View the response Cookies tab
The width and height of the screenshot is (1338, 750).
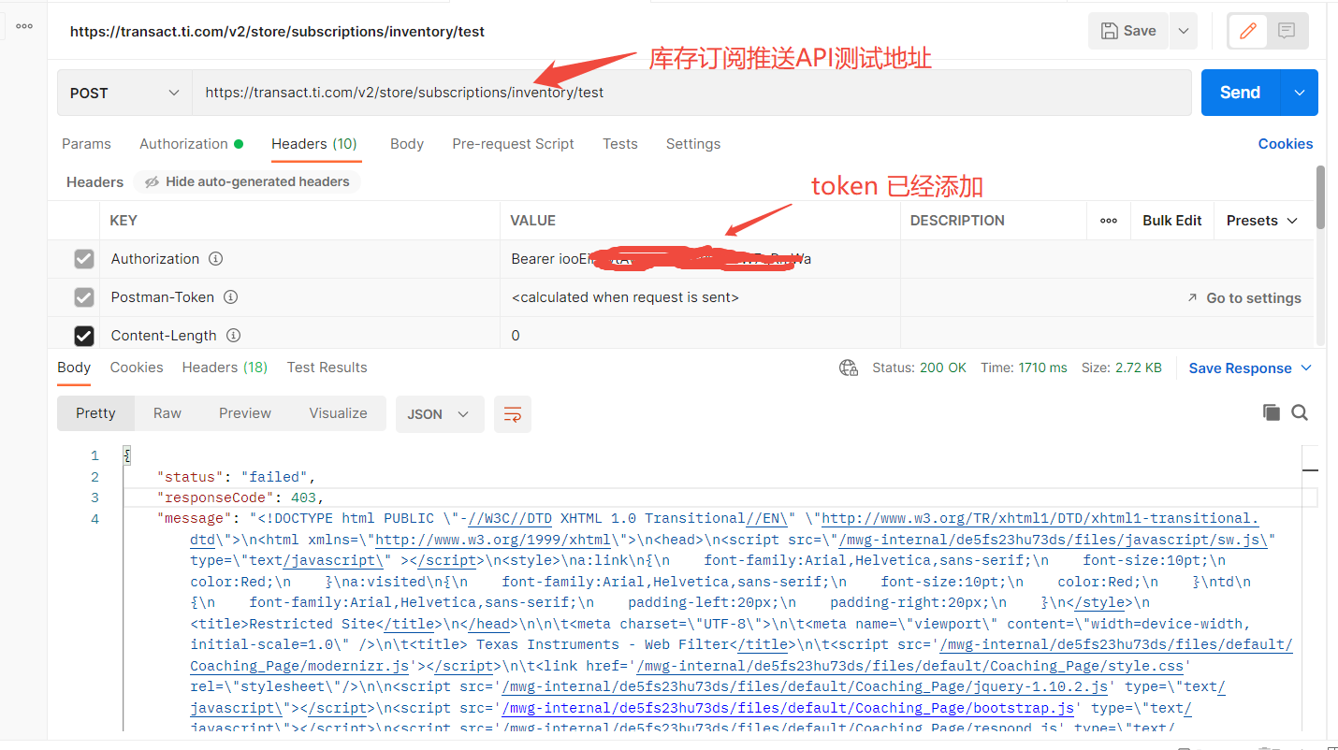(x=137, y=368)
